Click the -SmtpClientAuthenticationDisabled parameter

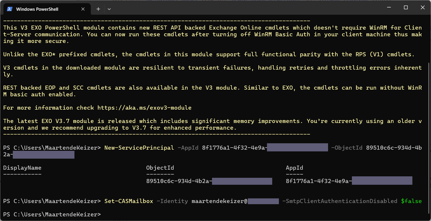[x=340, y=201]
